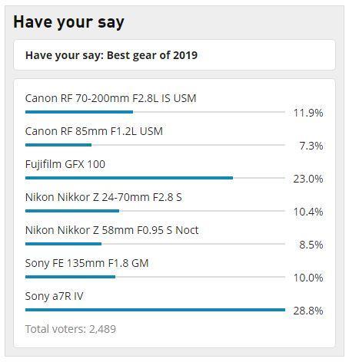Select Sony a7R IV poll option
Screen dimensions: 349x362
(x=54, y=296)
